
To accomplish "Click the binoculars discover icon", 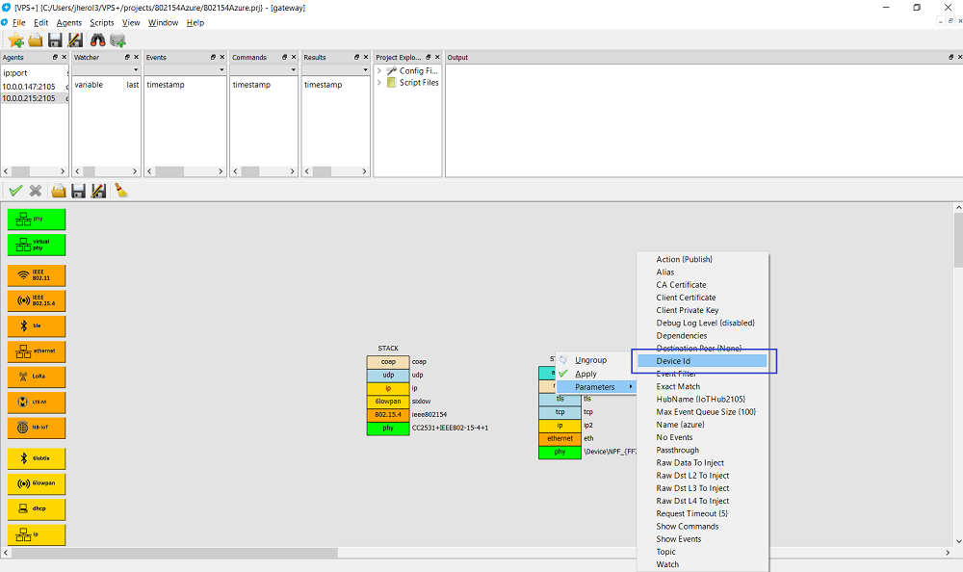I will (97, 40).
